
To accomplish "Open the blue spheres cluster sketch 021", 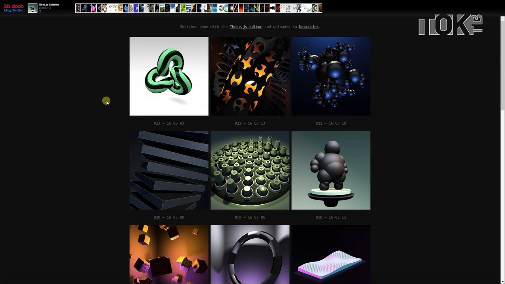I will coord(331,76).
